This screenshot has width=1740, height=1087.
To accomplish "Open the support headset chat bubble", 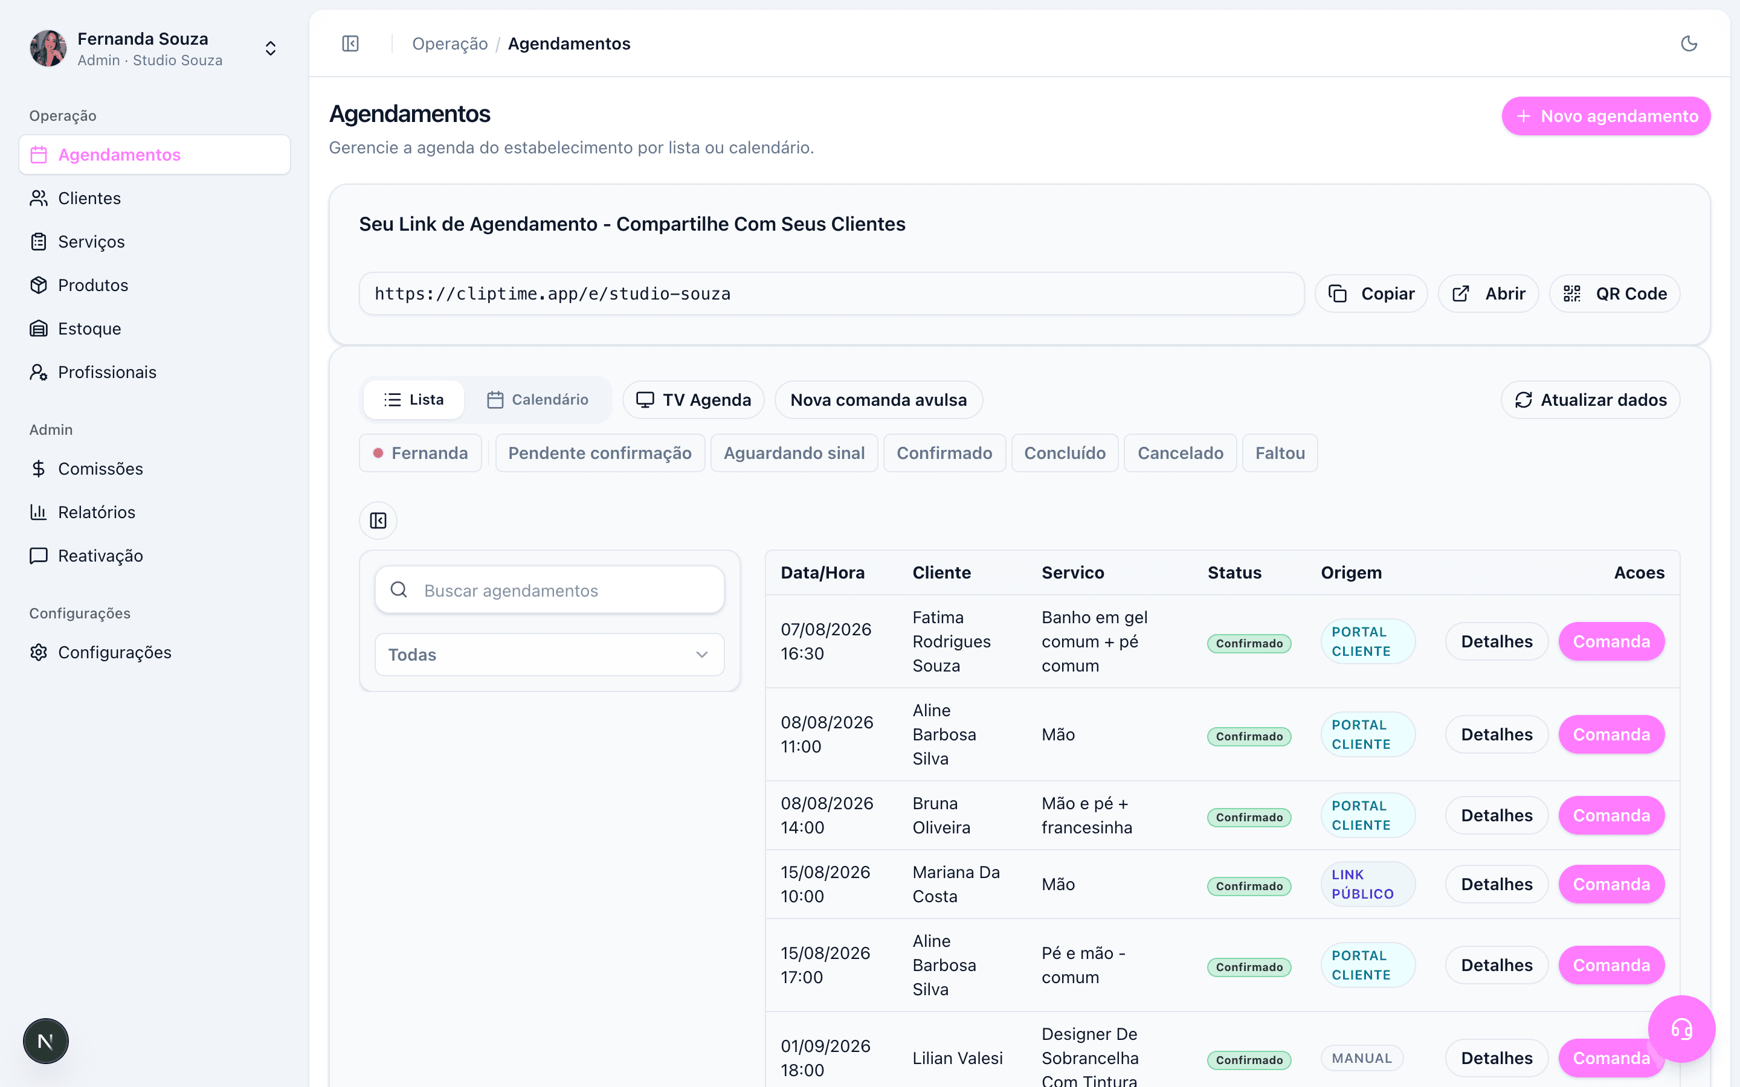I will [1681, 1029].
